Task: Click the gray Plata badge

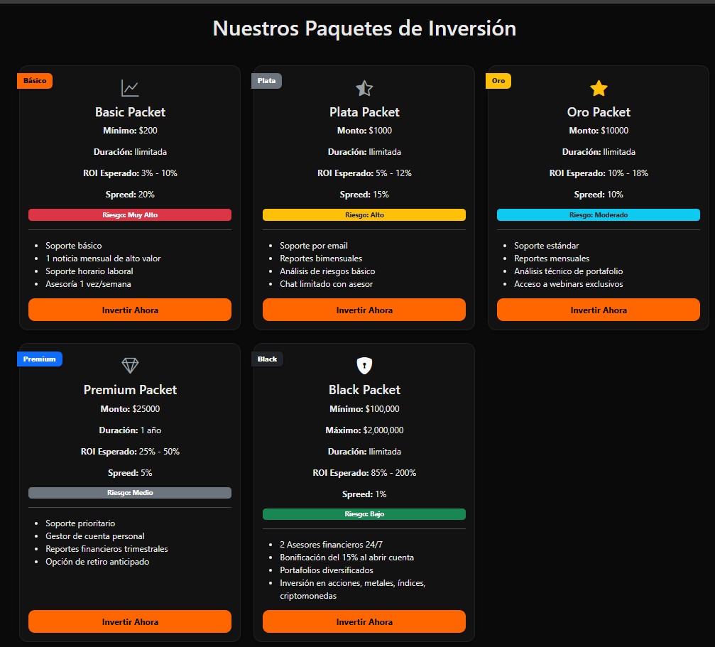Action: 267,81
